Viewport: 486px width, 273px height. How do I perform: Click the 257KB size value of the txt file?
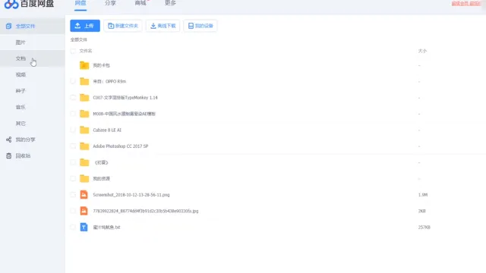(424, 227)
